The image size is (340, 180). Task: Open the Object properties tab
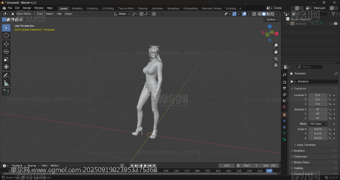coord(284,115)
